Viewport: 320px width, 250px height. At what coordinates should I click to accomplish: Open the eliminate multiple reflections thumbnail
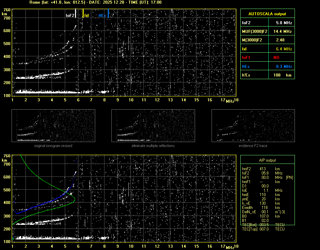tap(153, 126)
